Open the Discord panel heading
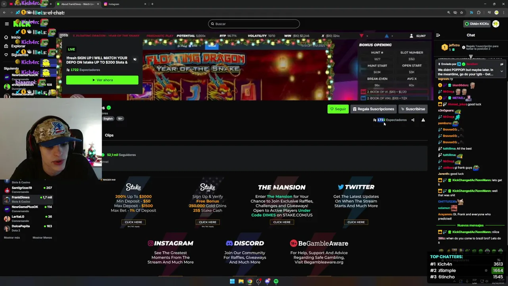 point(245,243)
